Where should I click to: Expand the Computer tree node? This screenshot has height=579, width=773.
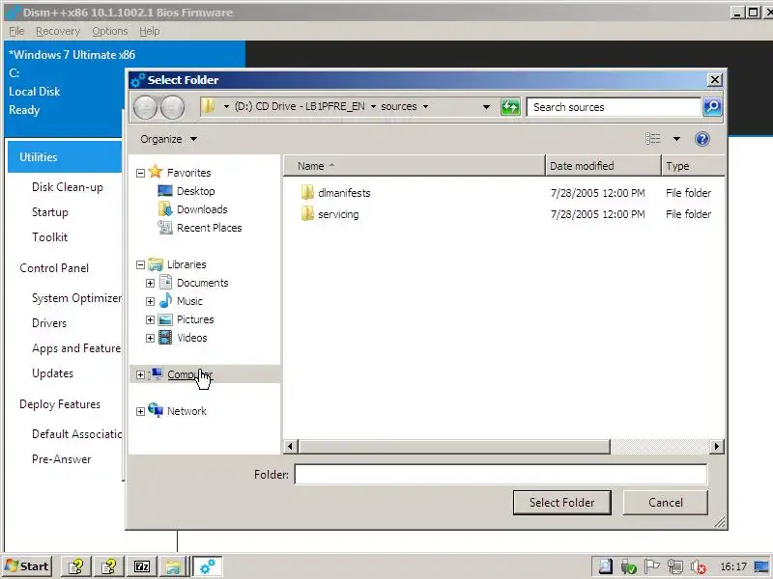pos(140,375)
